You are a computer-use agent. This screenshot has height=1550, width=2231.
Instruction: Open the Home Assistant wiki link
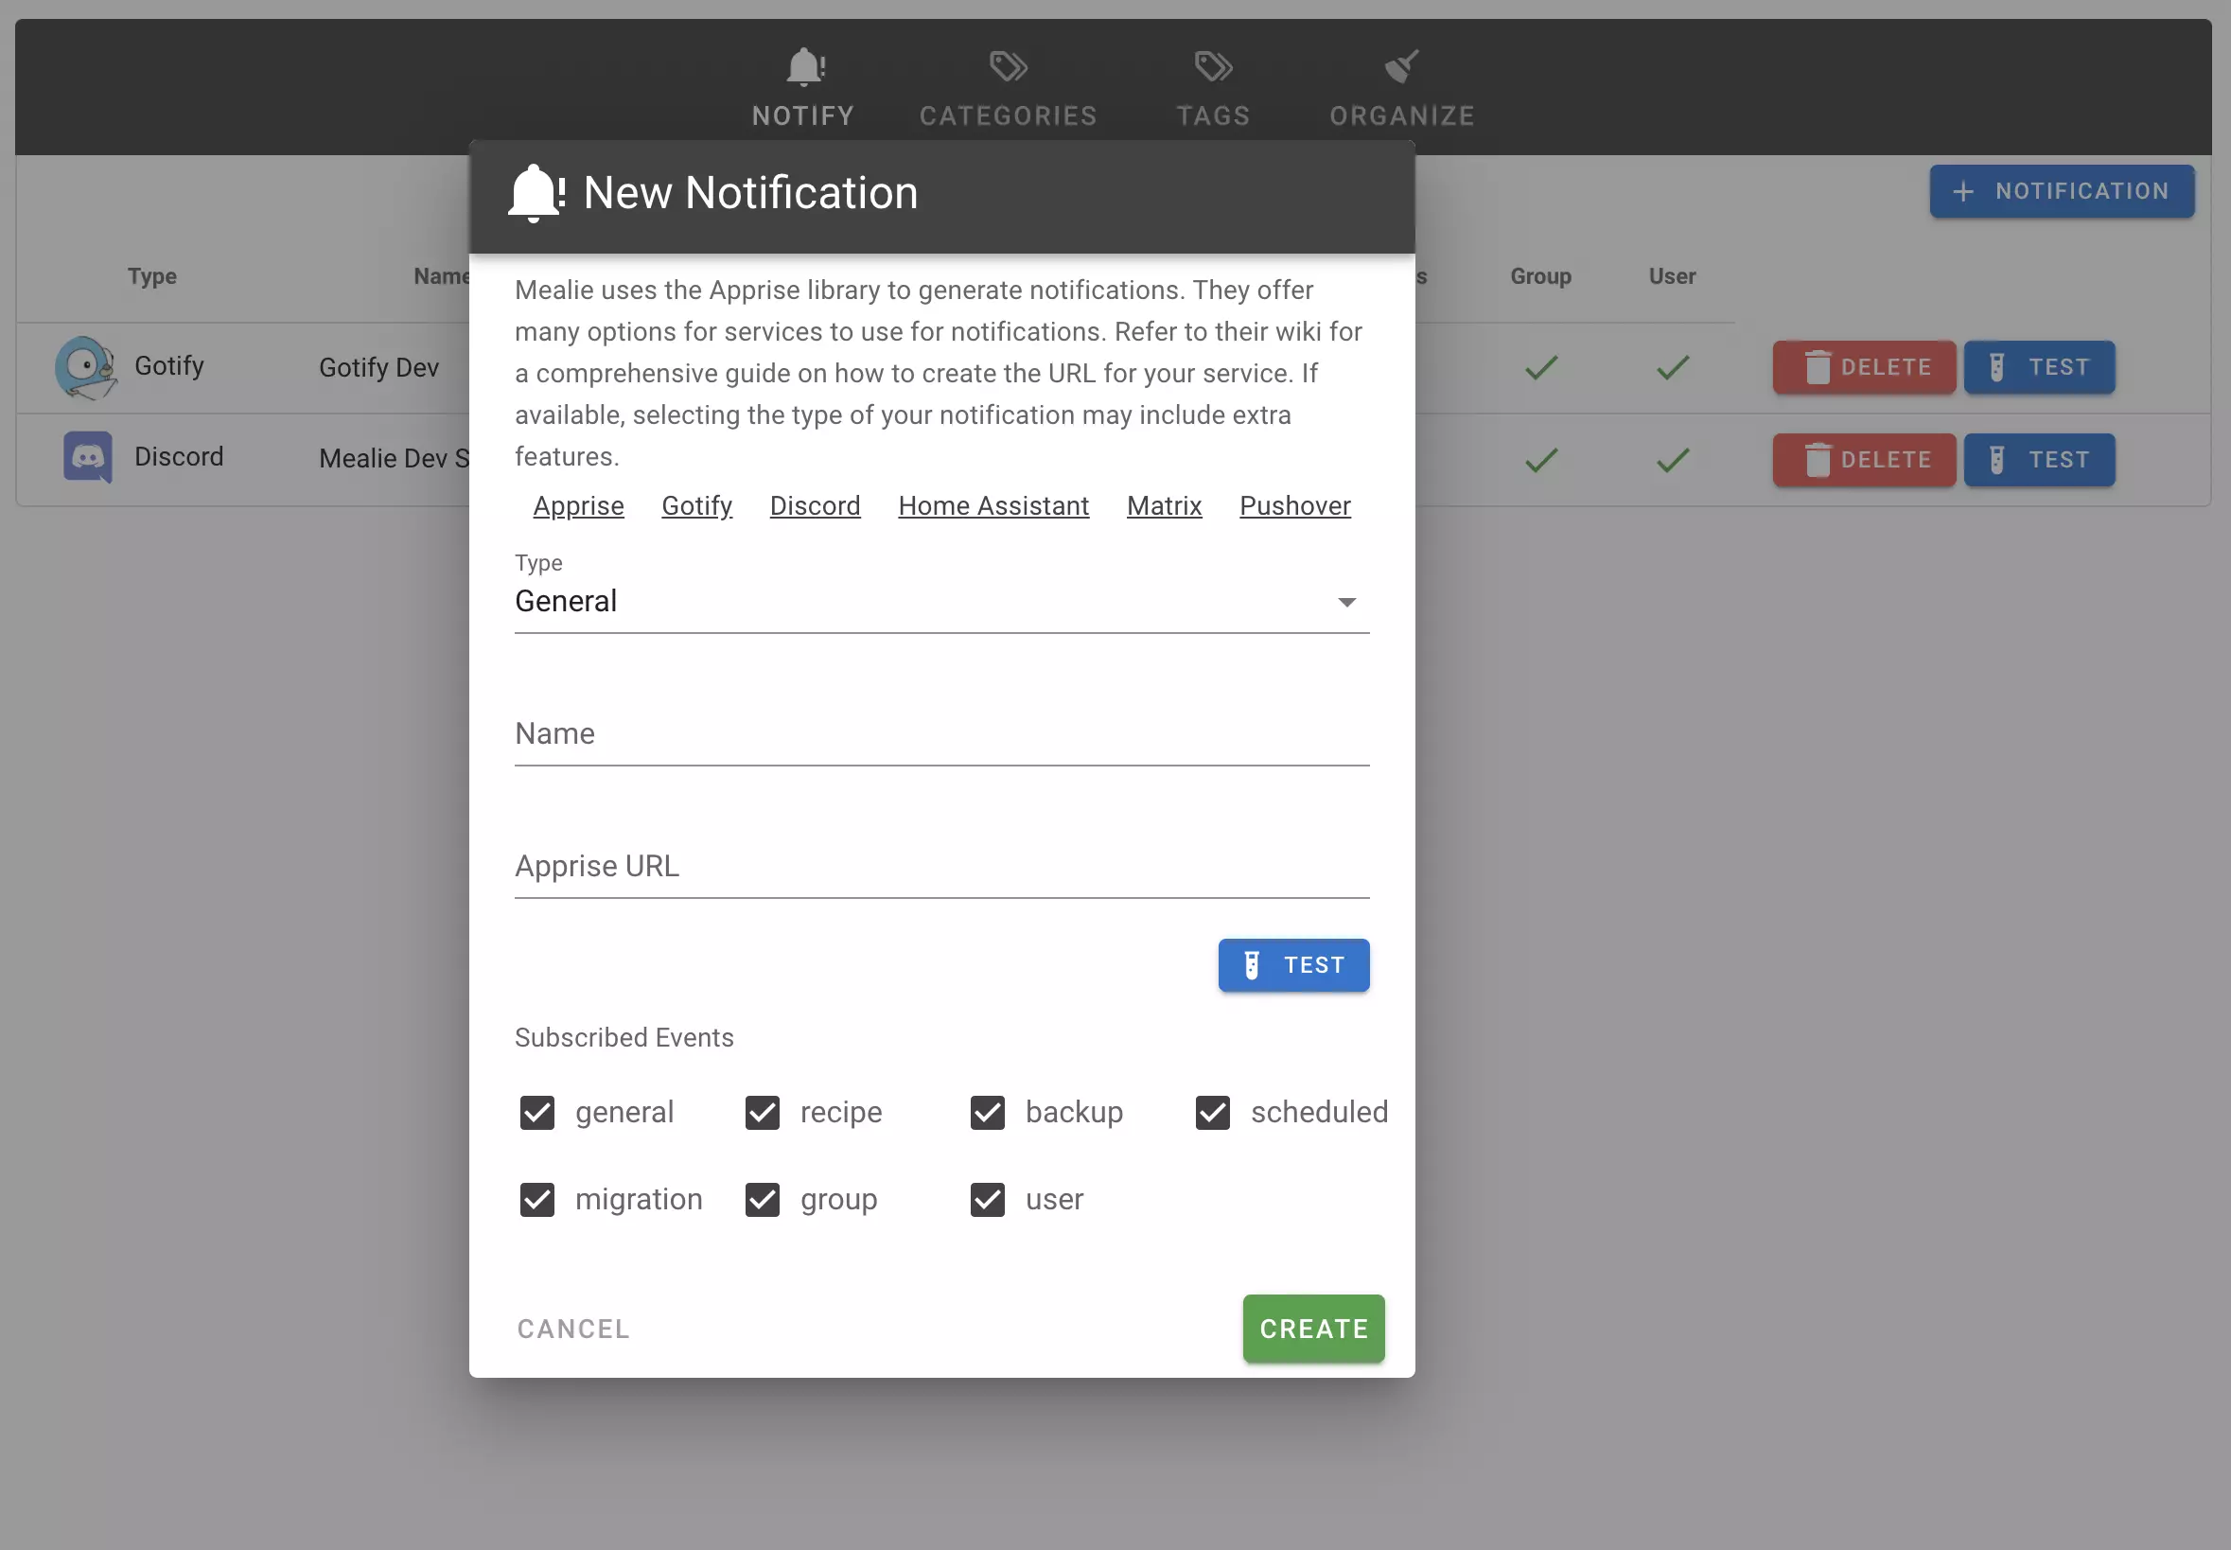993,506
